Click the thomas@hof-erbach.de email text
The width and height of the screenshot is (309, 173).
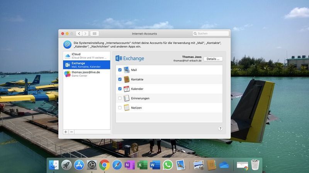tap(187, 61)
